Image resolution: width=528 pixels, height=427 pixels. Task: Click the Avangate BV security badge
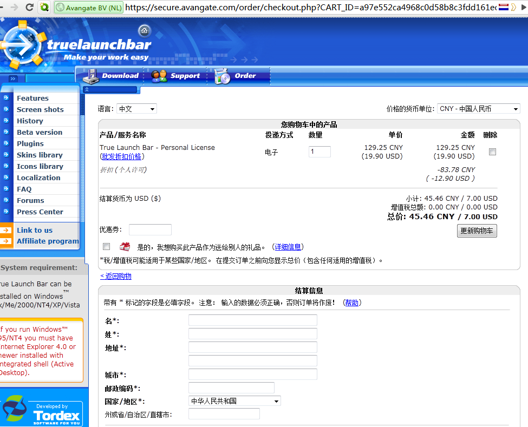(x=89, y=8)
